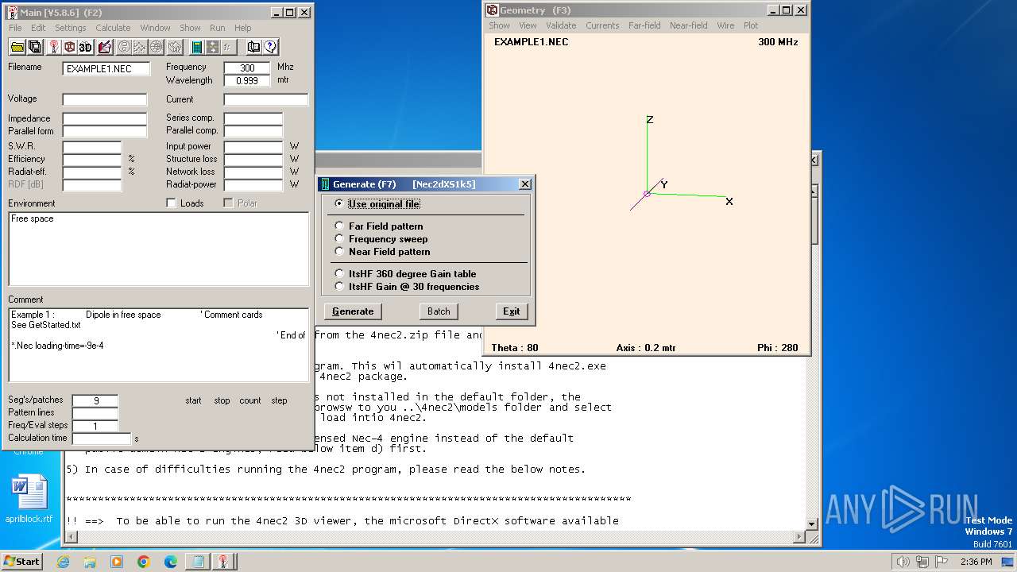The height and width of the screenshot is (572, 1017).
Task: Click the Freq/Eval steps field showing 1
Action: pyautogui.click(x=95, y=426)
